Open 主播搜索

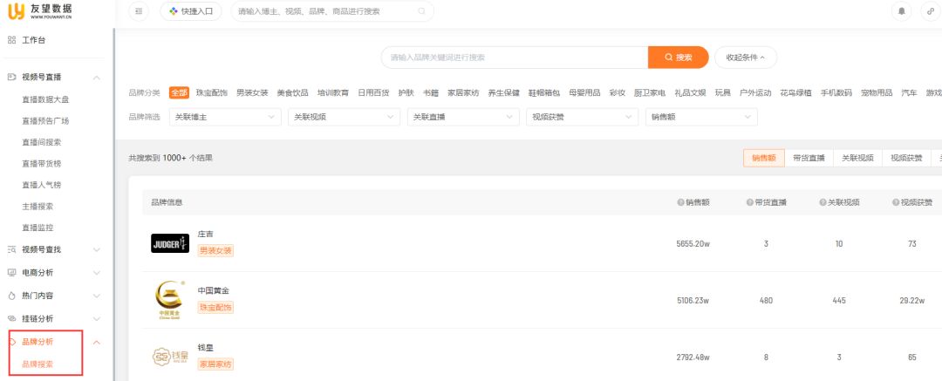38,206
